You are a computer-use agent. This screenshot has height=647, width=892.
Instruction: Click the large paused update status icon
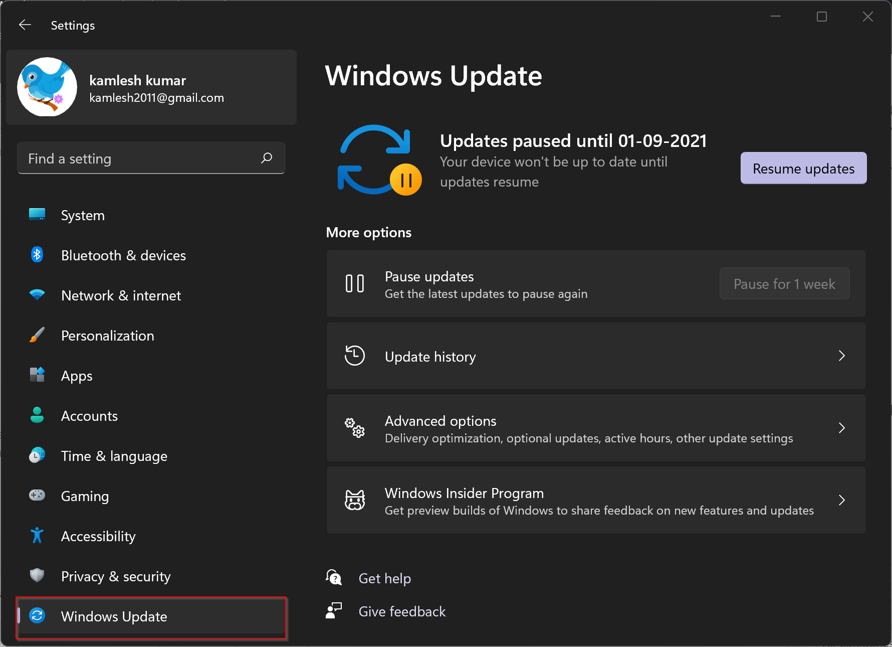(380, 159)
